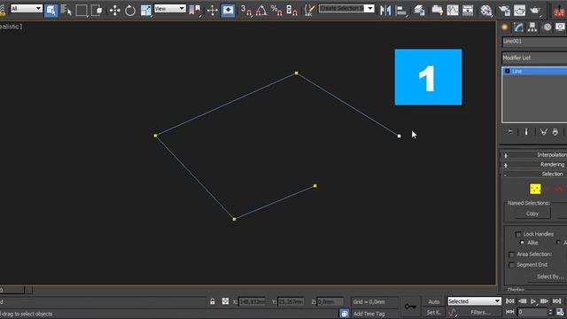Viewport: 567px width, 319px height.
Task: Open the reference coordinate View dropdown
Action: [169, 8]
